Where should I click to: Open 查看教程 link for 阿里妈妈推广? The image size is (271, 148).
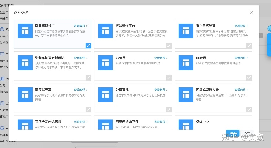pos(81,26)
